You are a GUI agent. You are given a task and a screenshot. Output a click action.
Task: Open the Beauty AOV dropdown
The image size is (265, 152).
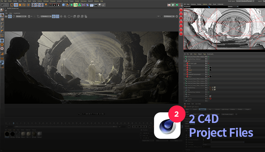point(21,16)
